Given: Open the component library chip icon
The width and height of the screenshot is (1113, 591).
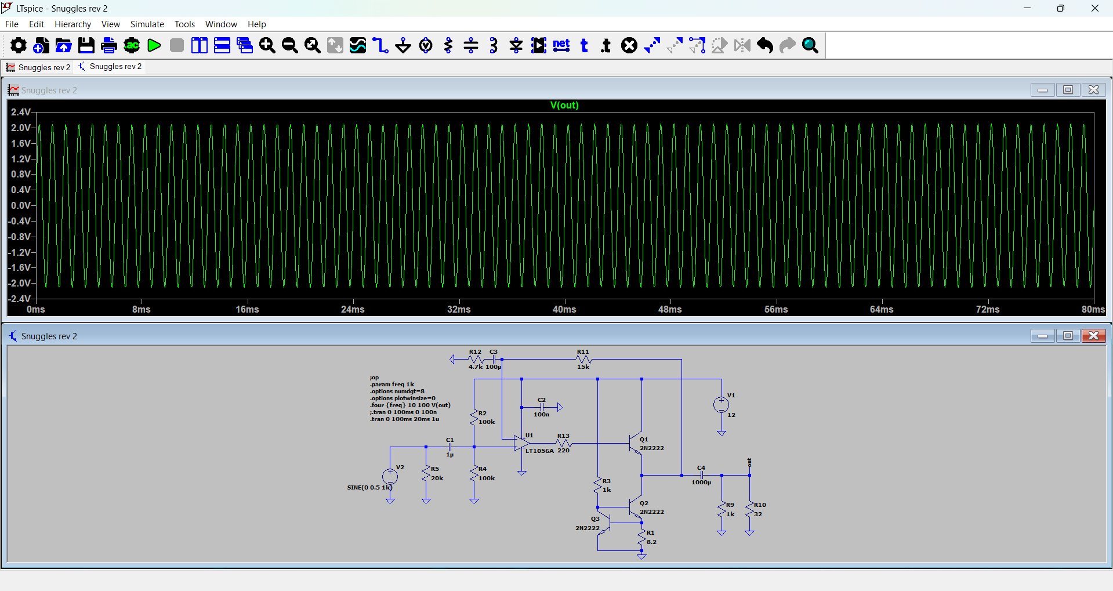Looking at the screenshot, I should click(539, 45).
